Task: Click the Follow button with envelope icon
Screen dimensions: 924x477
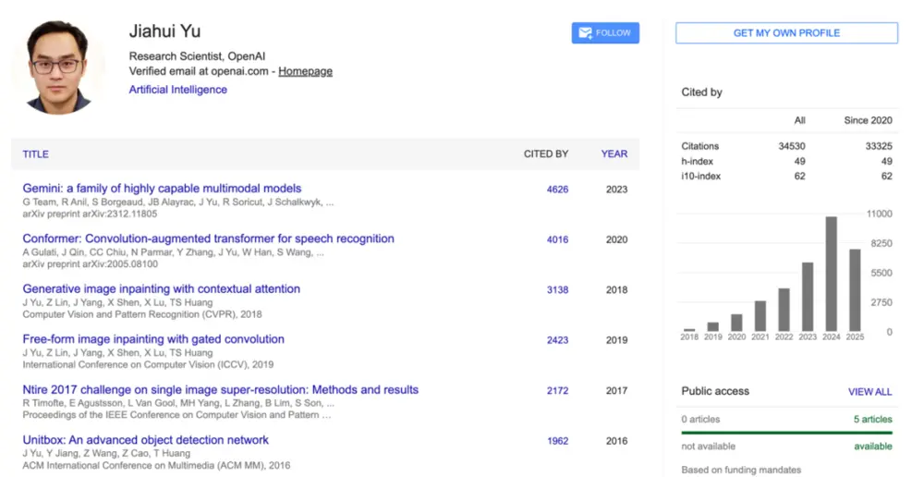Action: coord(605,33)
